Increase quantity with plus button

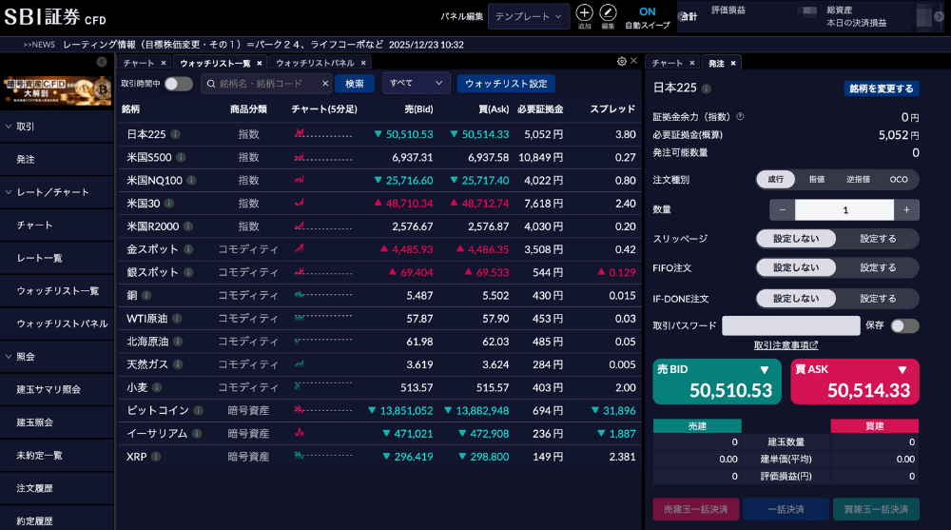point(906,209)
